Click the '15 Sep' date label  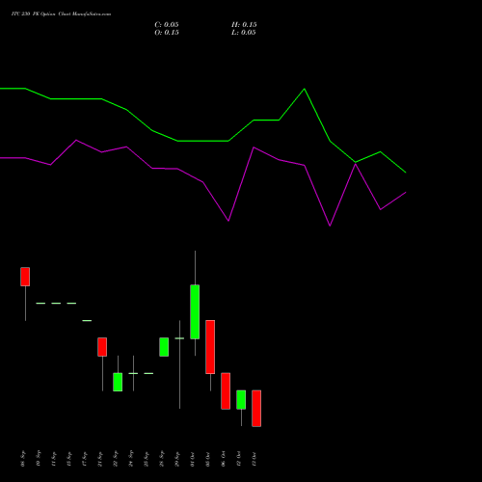point(69,459)
